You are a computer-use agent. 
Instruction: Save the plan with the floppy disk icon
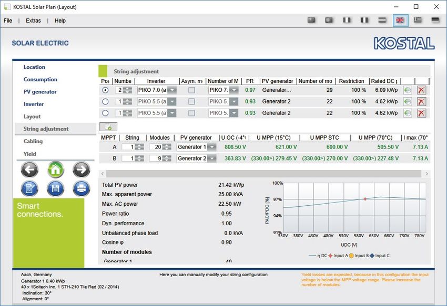point(55,188)
